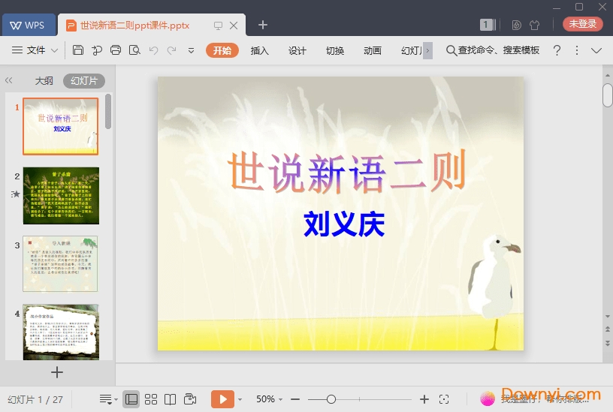Click the WPS home tab

[x=29, y=25]
